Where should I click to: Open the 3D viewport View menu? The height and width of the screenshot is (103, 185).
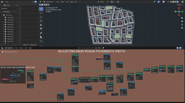coord(58,2)
